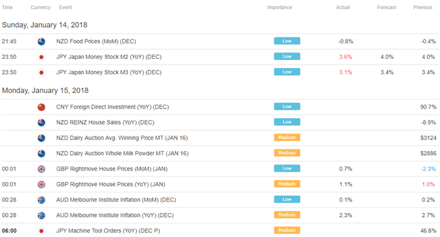
Task: Open JPY Japan Money Stock M3 event
Action: [109, 72]
